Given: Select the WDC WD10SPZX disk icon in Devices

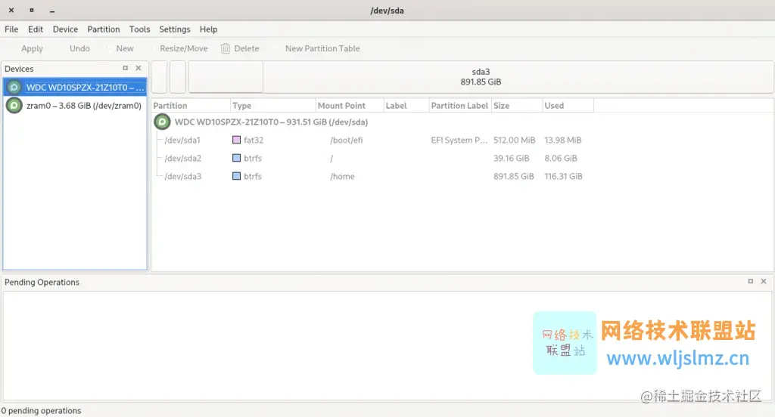Looking at the screenshot, I should point(14,88).
